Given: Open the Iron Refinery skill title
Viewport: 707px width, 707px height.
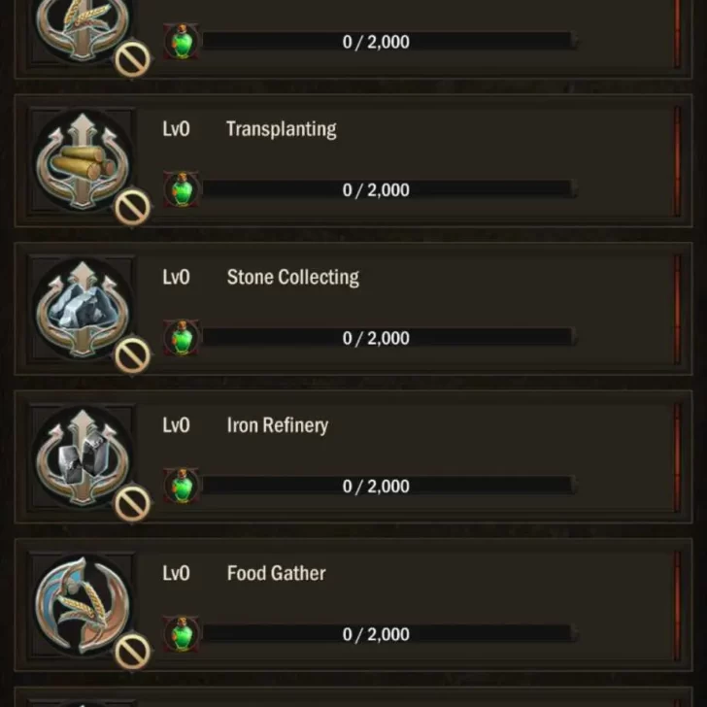Looking at the screenshot, I should 277,425.
